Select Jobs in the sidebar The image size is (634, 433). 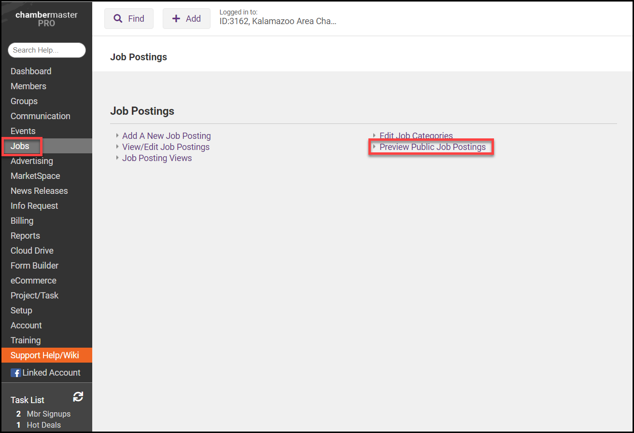click(x=20, y=146)
